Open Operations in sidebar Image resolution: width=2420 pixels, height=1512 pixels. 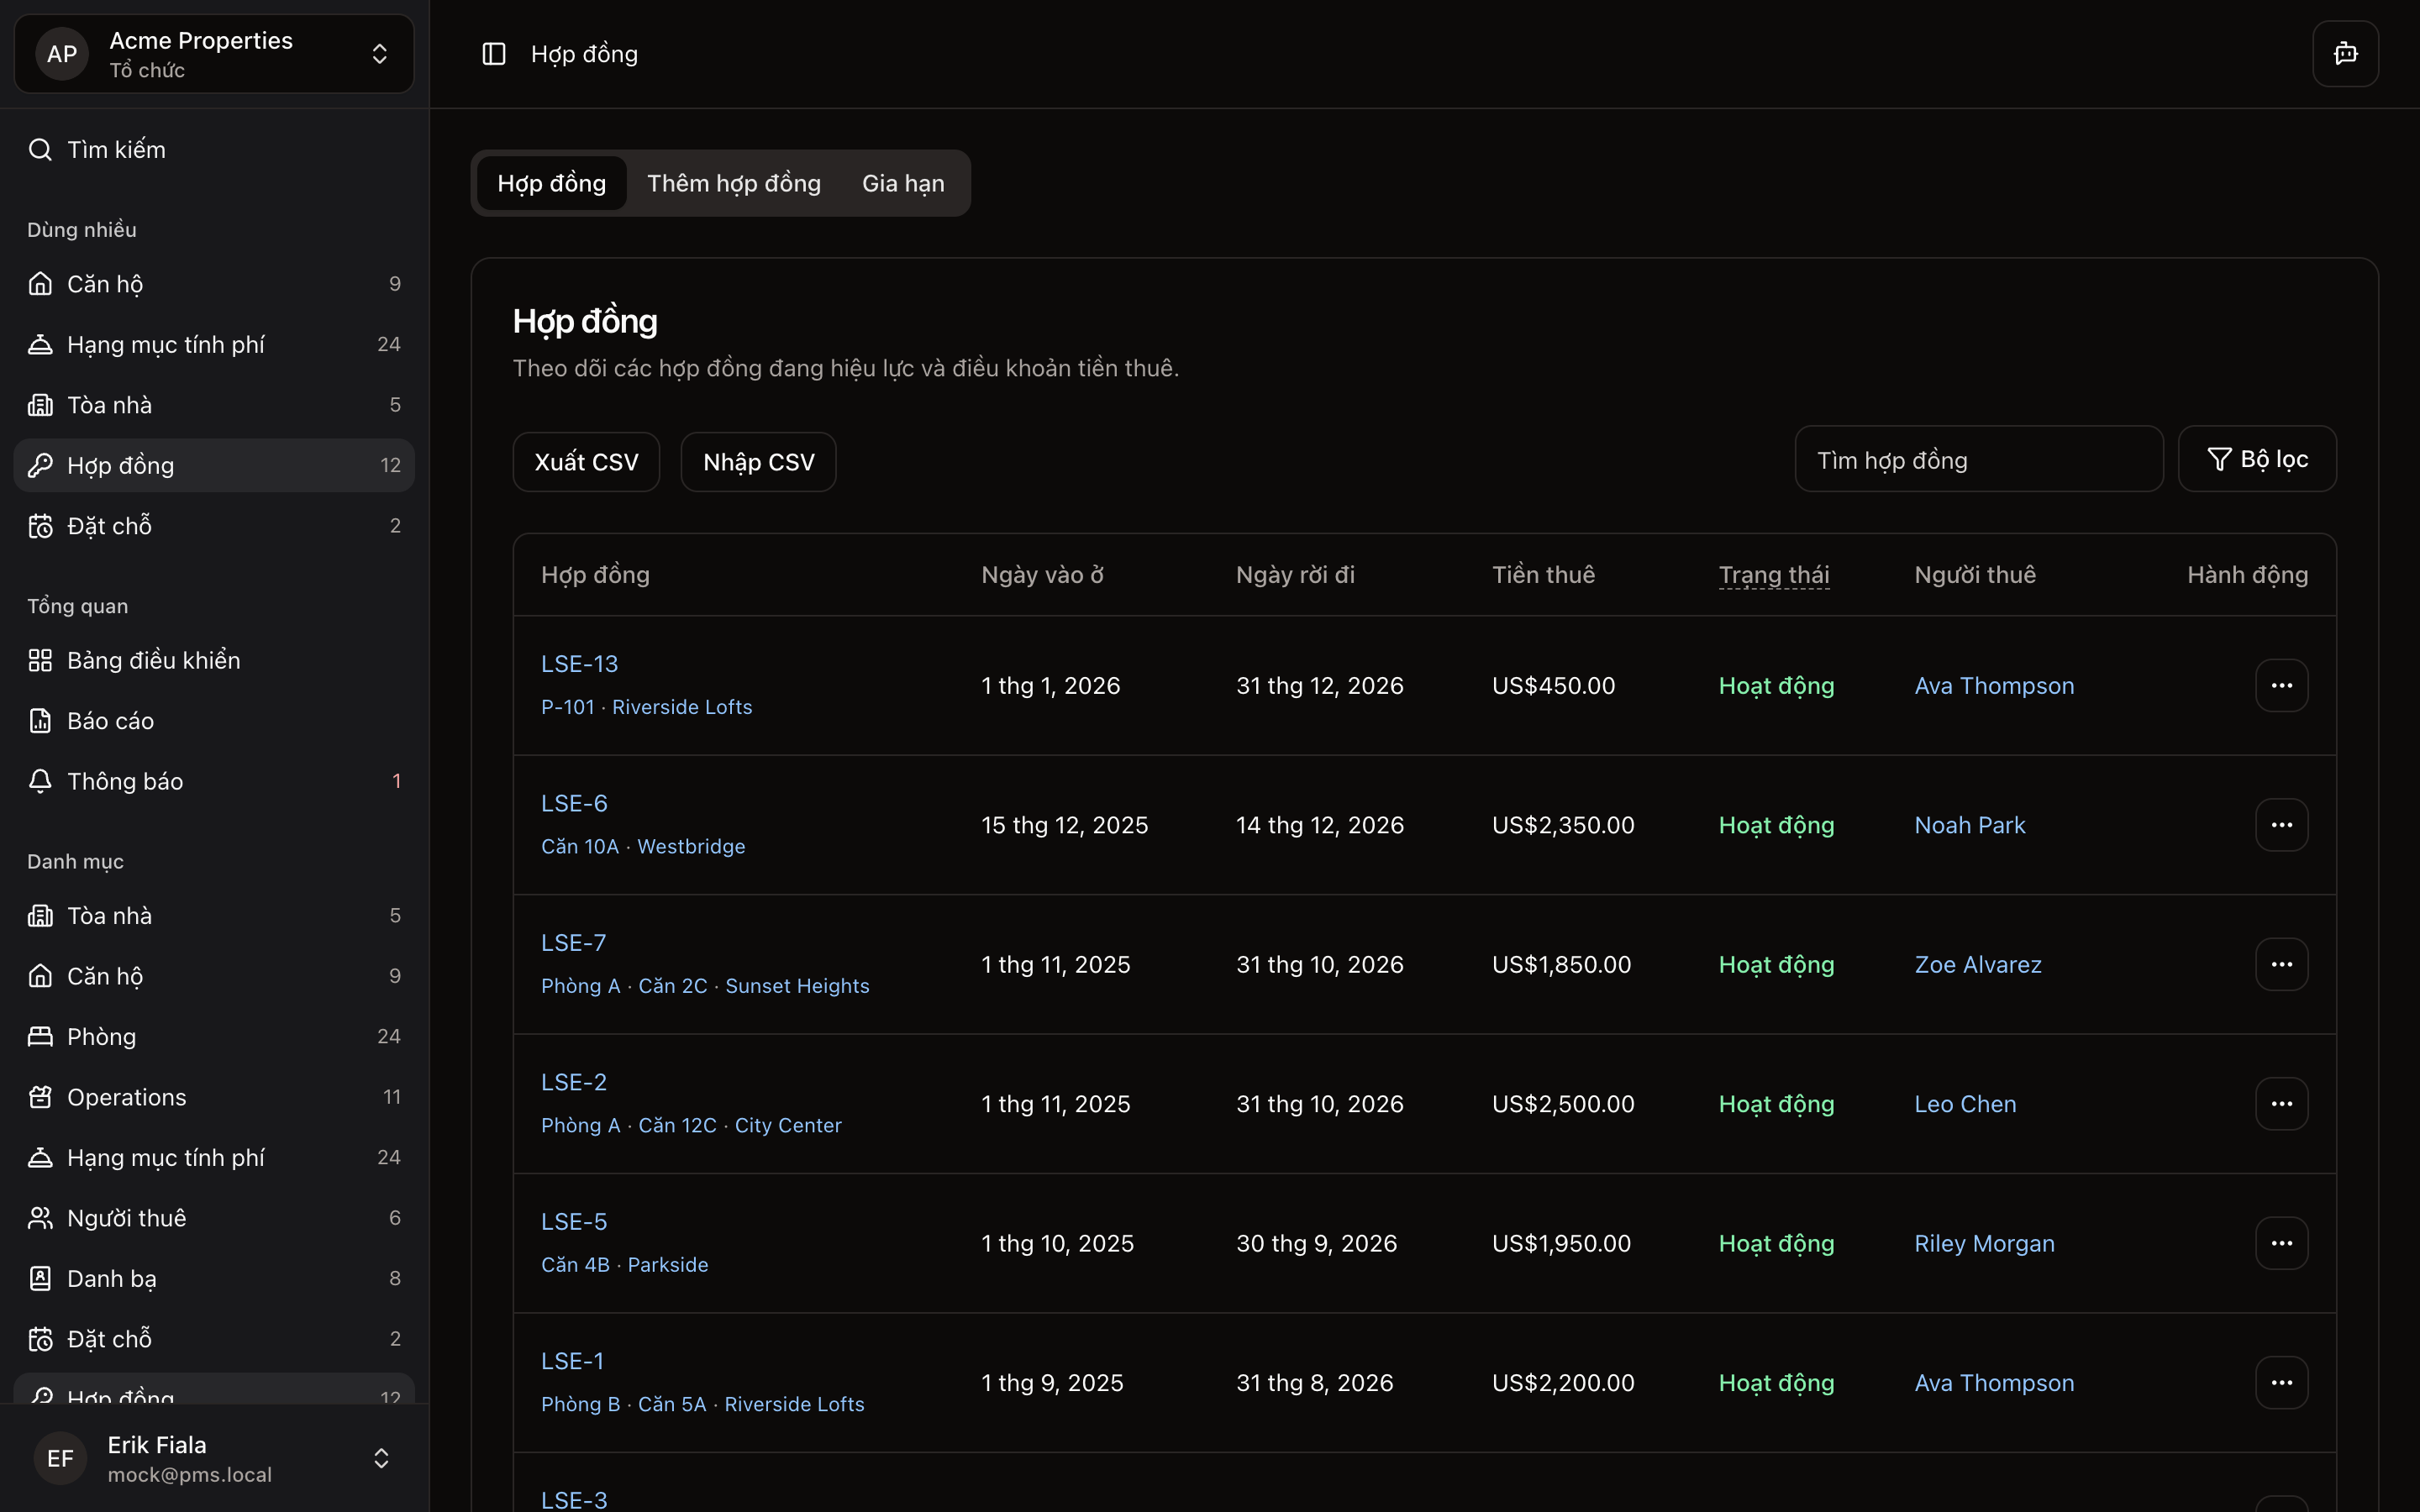pos(126,1097)
